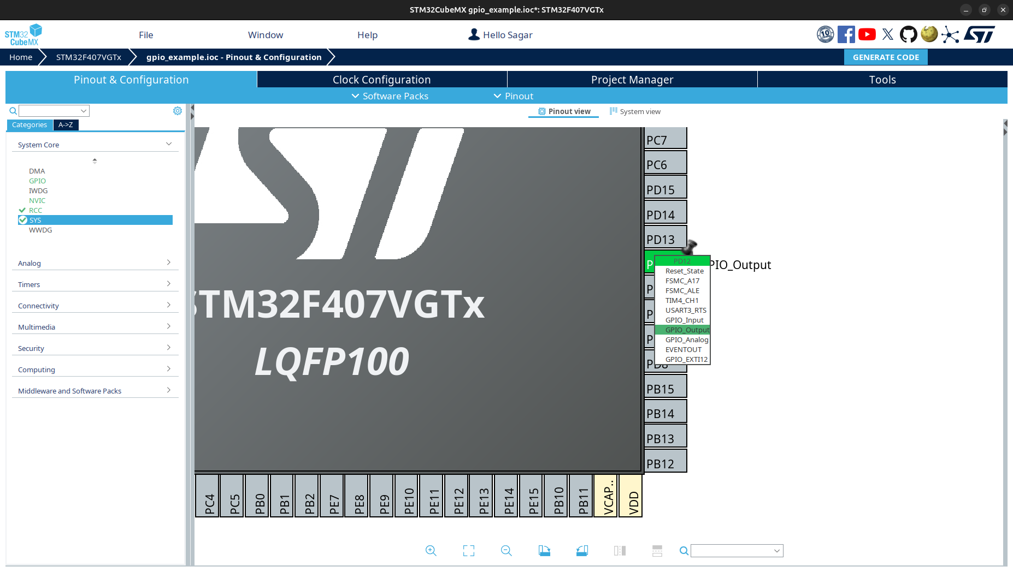
Task: Open the ST community network icon
Action: (950, 35)
